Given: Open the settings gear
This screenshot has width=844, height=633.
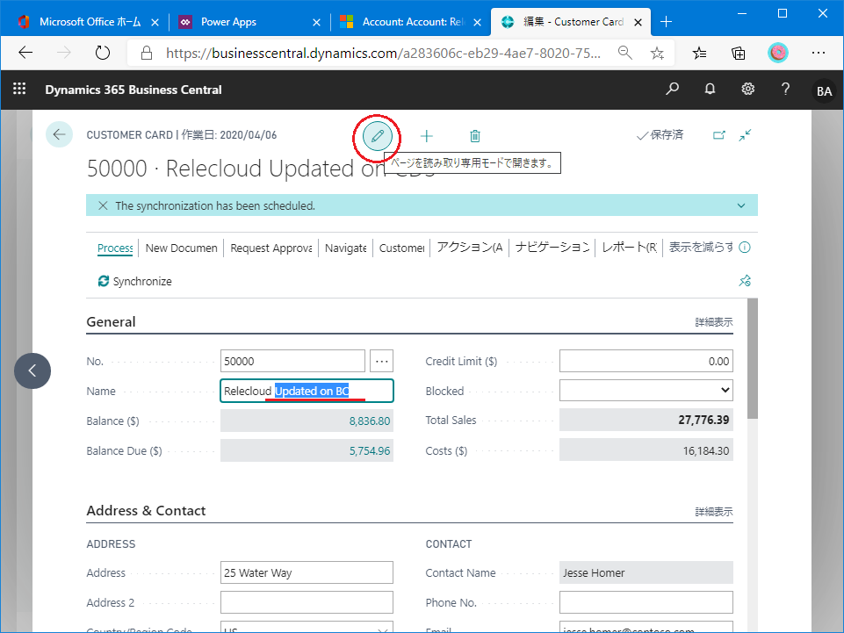Looking at the screenshot, I should pos(748,89).
